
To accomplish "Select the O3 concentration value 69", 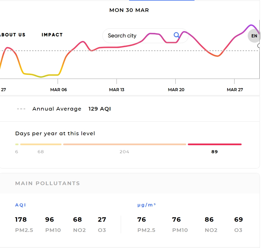I will coord(238,220).
